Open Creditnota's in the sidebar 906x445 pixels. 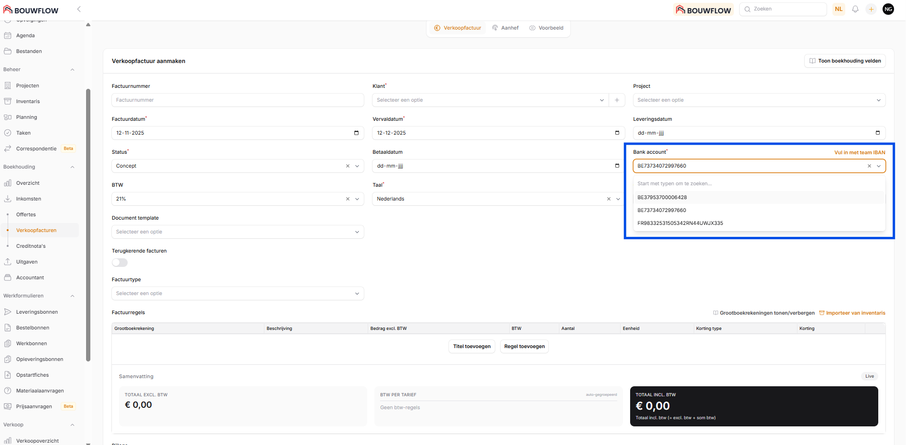(x=31, y=246)
